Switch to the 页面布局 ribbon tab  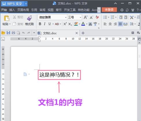pos(23,10)
